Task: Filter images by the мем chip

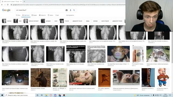Action: coord(18,21)
